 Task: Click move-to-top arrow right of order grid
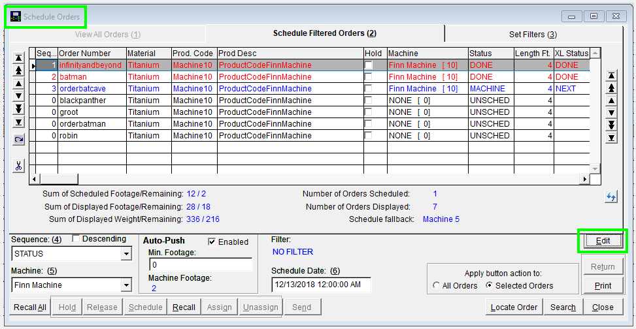(611, 75)
